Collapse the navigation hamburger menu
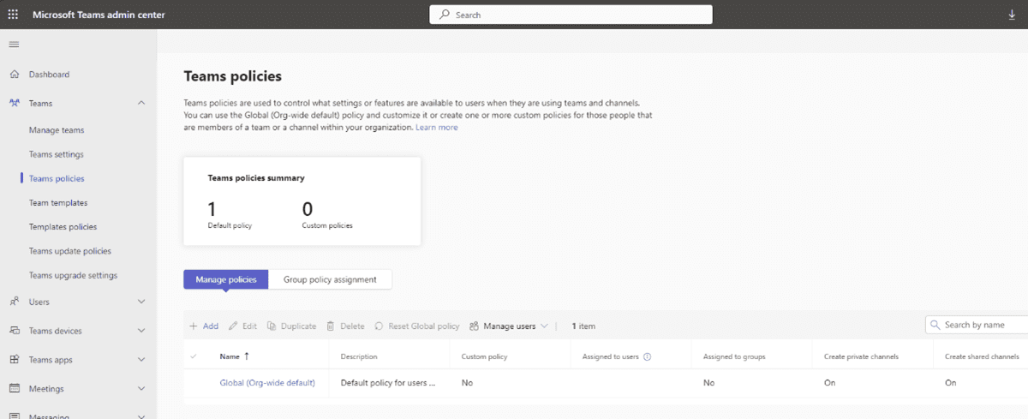Viewport: 1028px width, 419px height. [14, 45]
